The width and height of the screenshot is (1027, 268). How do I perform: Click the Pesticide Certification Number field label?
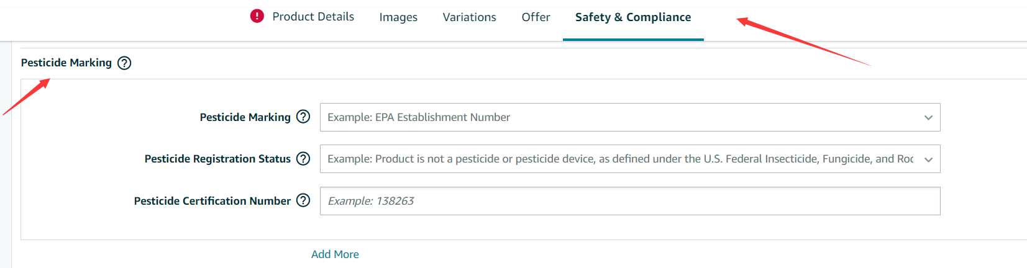pyautogui.click(x=212, y=201)
